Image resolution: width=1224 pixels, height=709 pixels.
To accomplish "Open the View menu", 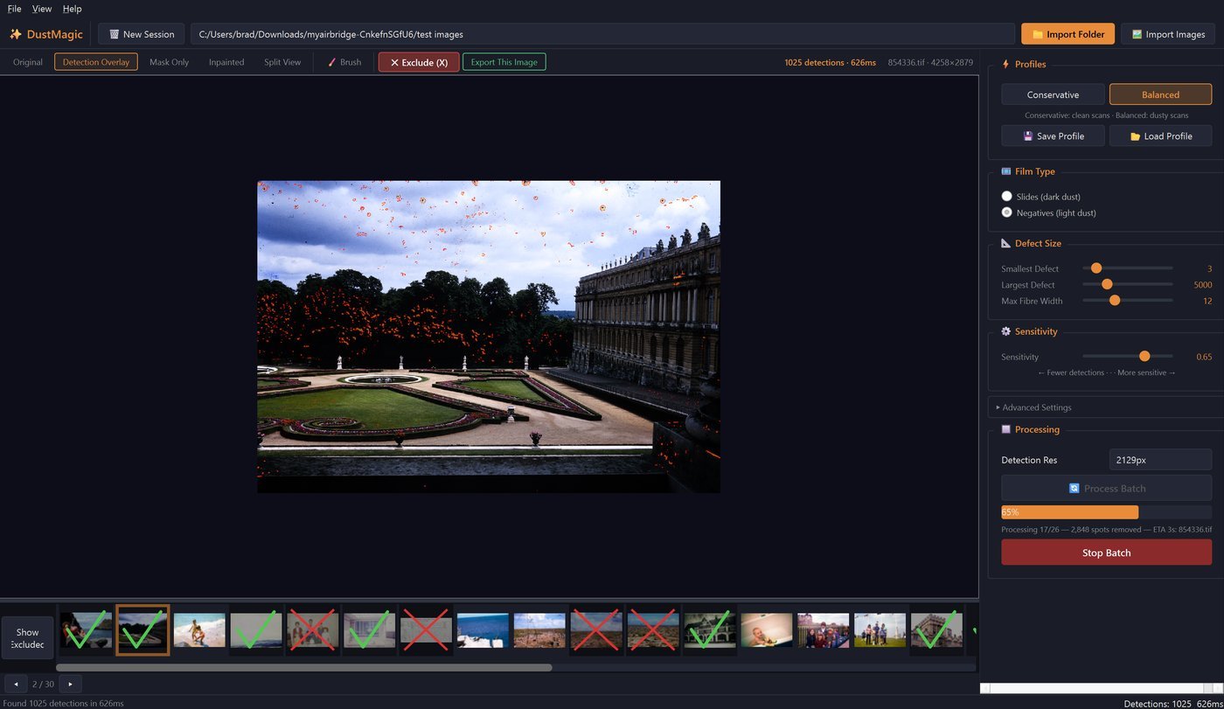I will click(x=41, y=9).
